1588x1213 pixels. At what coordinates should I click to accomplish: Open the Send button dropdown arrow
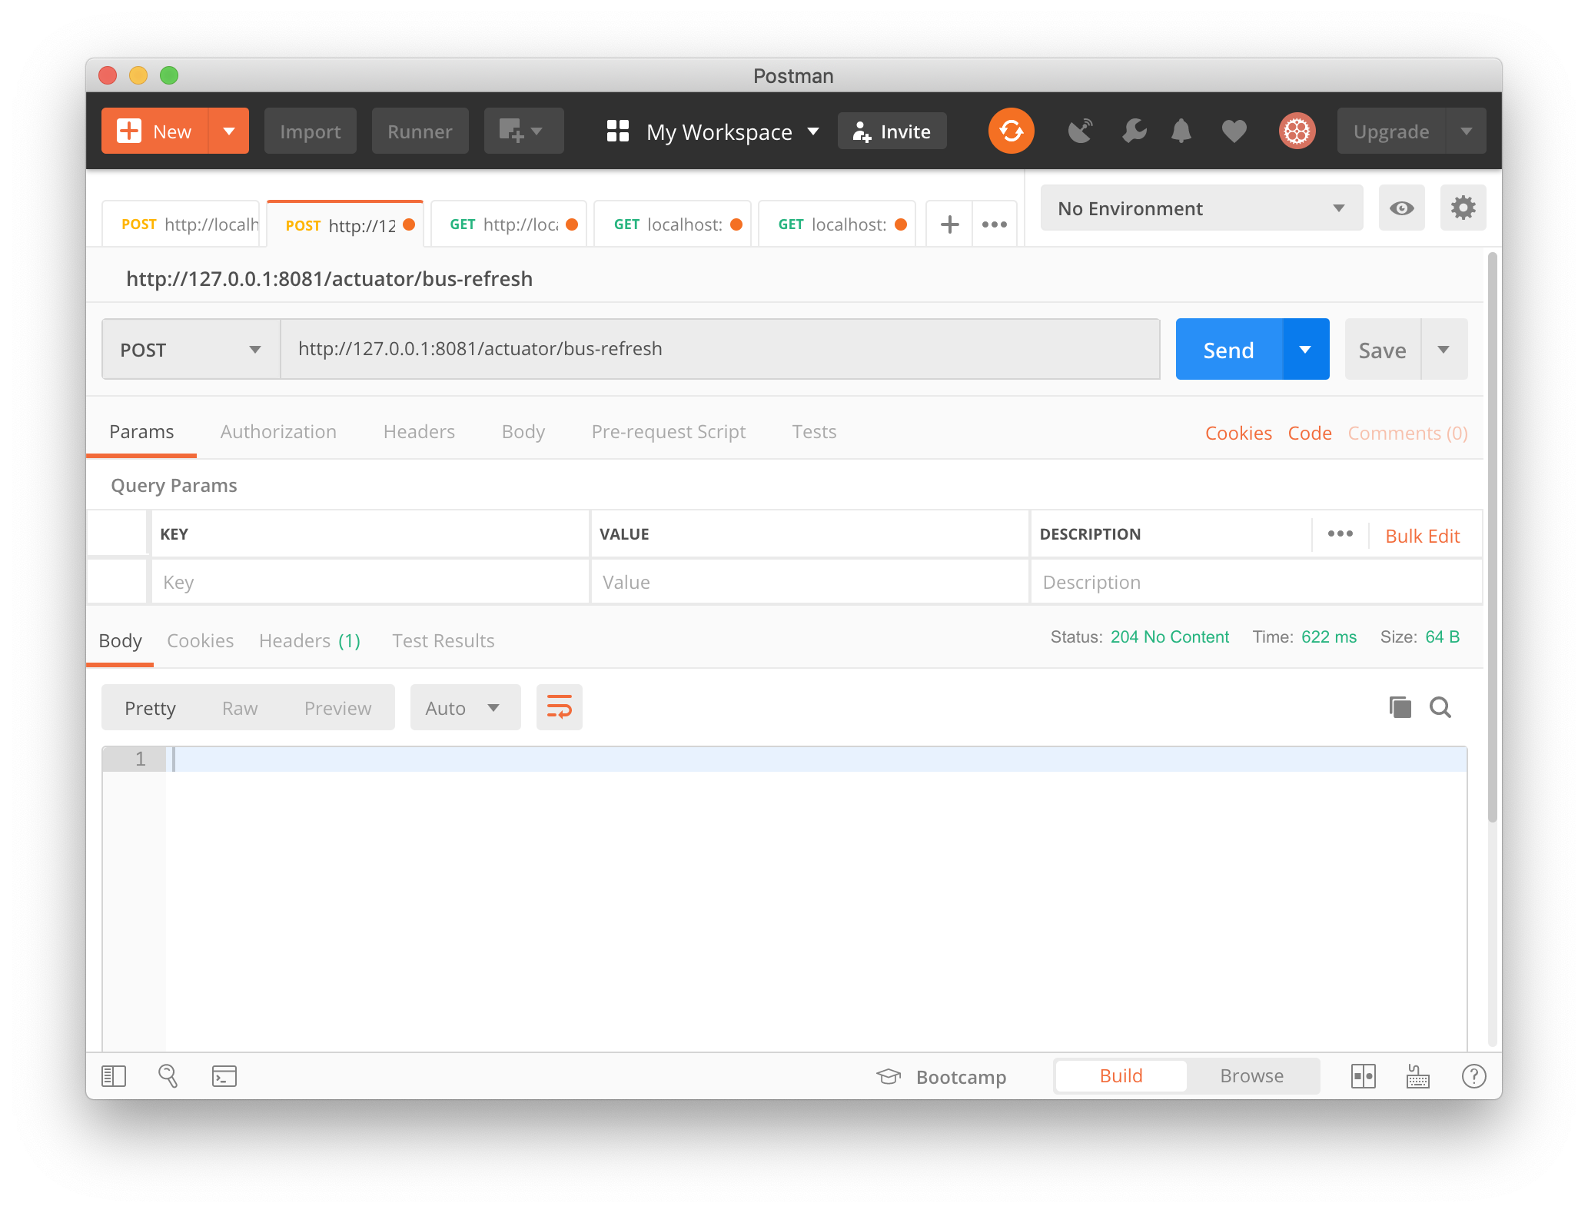click(1305, 350)
